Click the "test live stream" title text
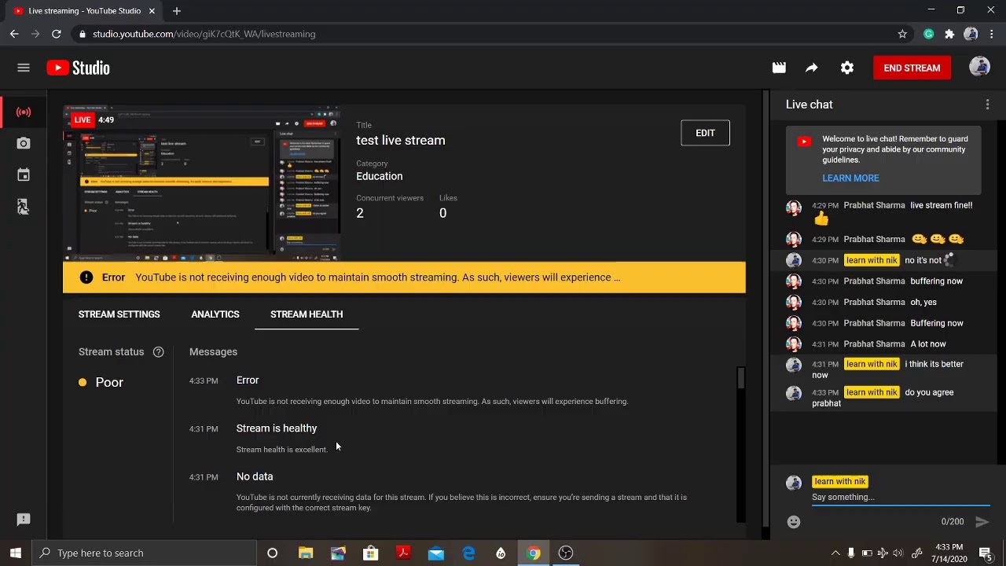This screenshot has height=566, width=1006. point(401,140)
